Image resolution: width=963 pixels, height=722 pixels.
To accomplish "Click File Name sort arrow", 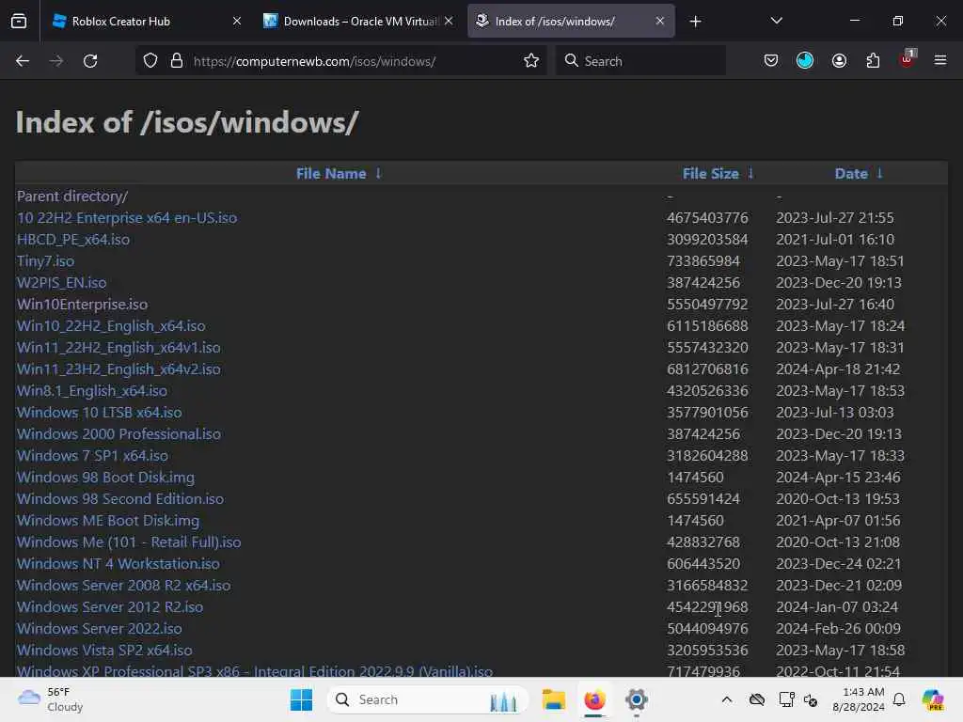I will 378,174.
